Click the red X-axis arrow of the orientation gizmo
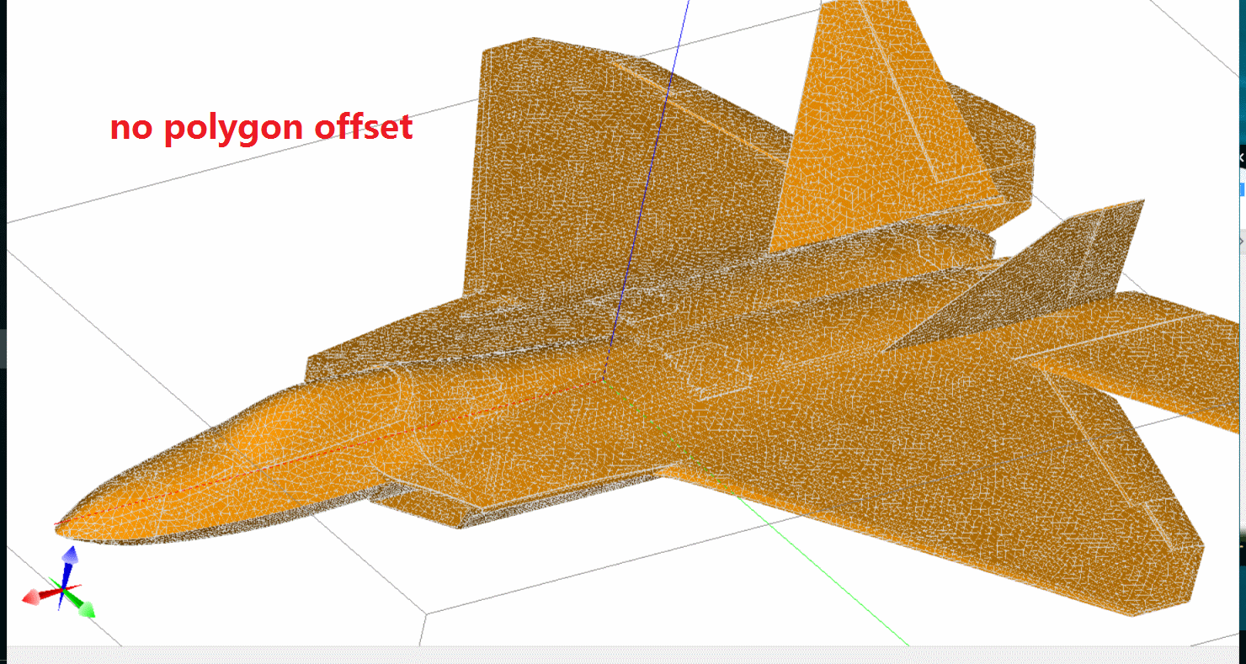This screenshot has width=1246, height=664. coord(32,598)
